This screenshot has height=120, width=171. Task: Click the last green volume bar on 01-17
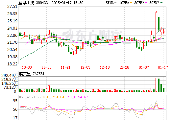tap(163, 90)
